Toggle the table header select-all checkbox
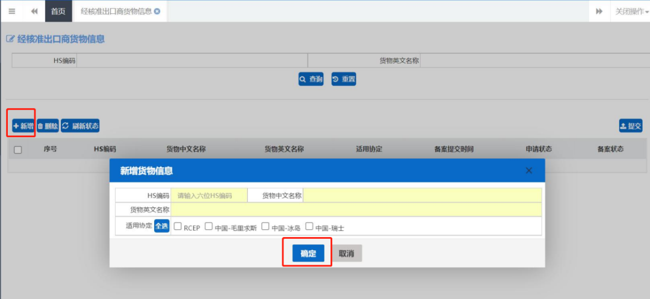Viewport: 650px width, 299px height. [18, 150]
